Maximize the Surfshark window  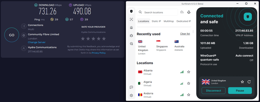246,4
